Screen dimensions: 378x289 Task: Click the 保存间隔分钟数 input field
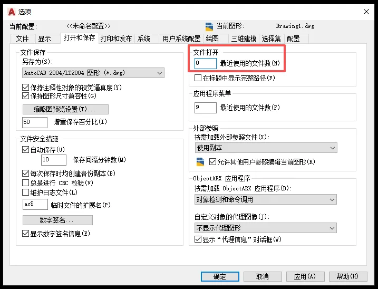point(54,160)
